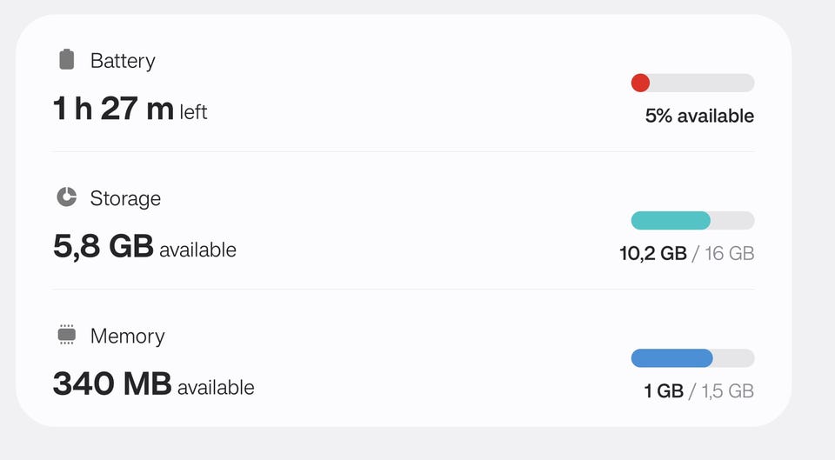Click the "5,8 GB" storage value
This screenshot has height=460, width=835.
point(104,247)
